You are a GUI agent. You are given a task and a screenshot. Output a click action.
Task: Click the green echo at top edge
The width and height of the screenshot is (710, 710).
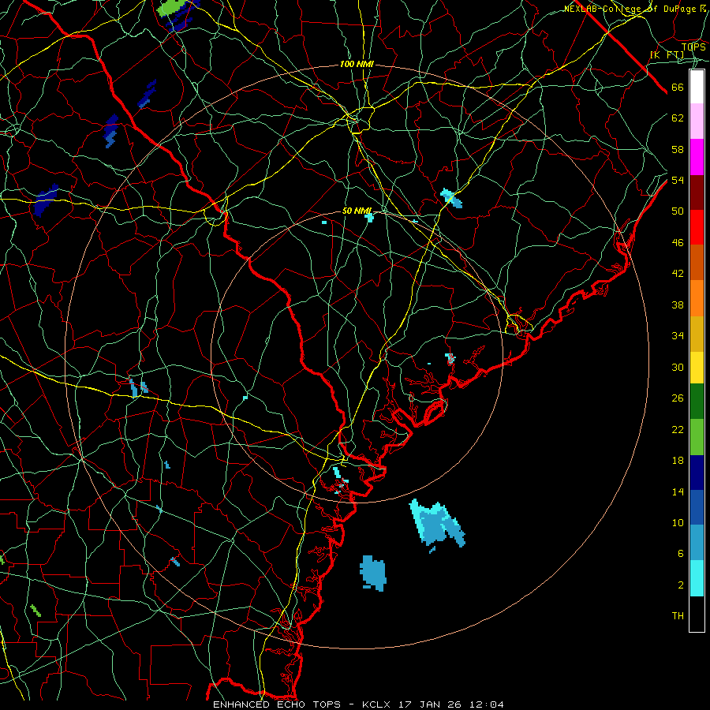pos(171,8)
